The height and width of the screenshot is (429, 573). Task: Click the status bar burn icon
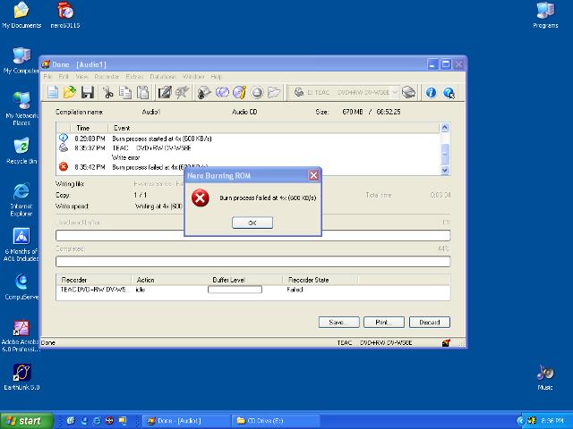[446, 342]
